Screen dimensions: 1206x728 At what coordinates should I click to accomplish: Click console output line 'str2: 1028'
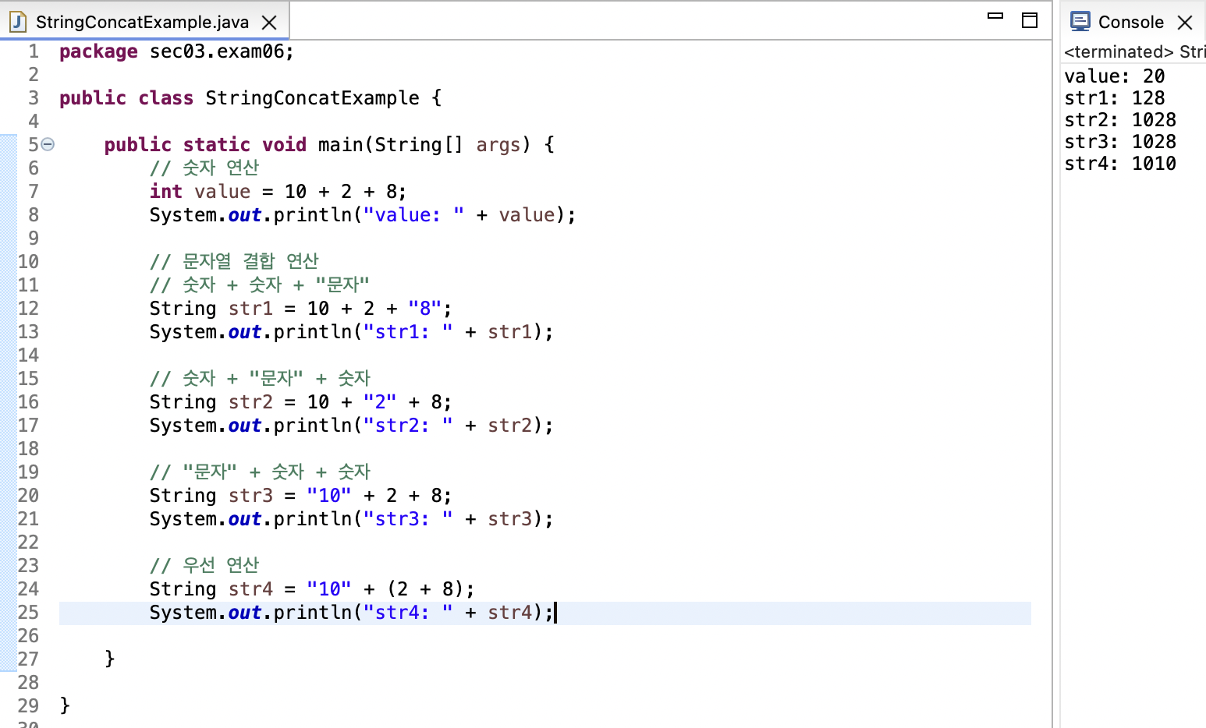click(x=1120, y=120)
